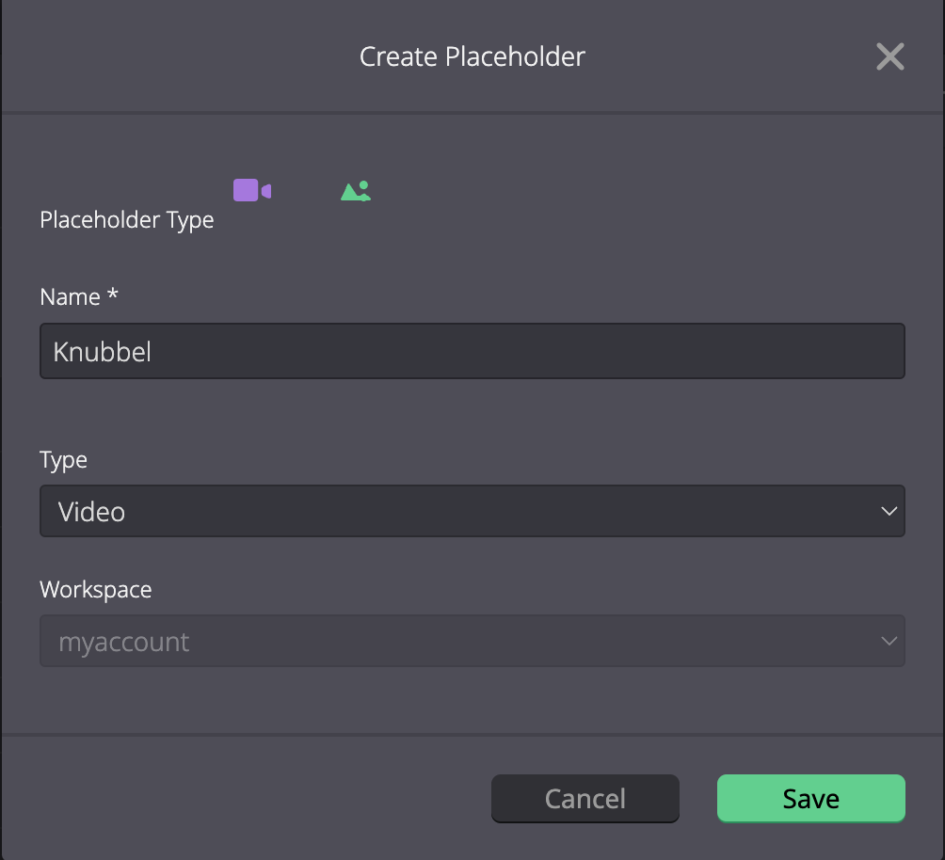This screenshot has height=860, width=945.
Task: Click the Placeholder Type label
Action: click(x=126, y=220)
